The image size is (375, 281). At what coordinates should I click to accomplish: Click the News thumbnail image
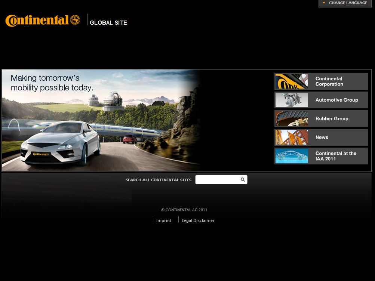pos(292,137)
